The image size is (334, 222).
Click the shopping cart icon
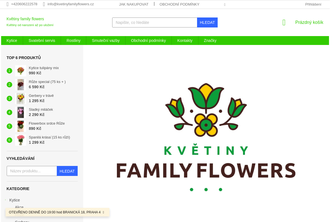(284, 22)
